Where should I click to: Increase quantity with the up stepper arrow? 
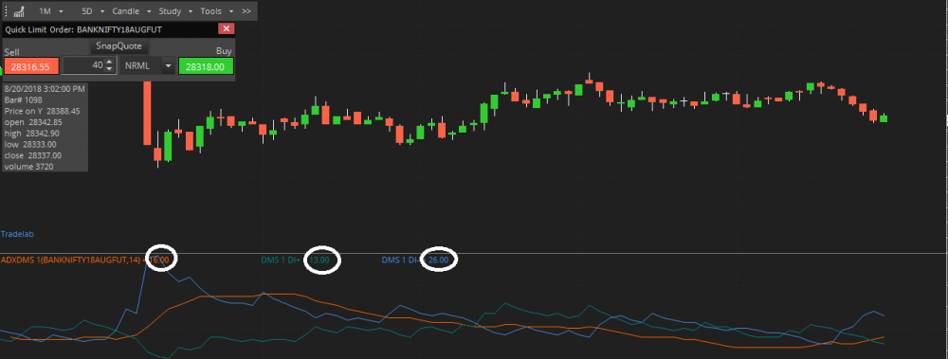click(109, 62)
